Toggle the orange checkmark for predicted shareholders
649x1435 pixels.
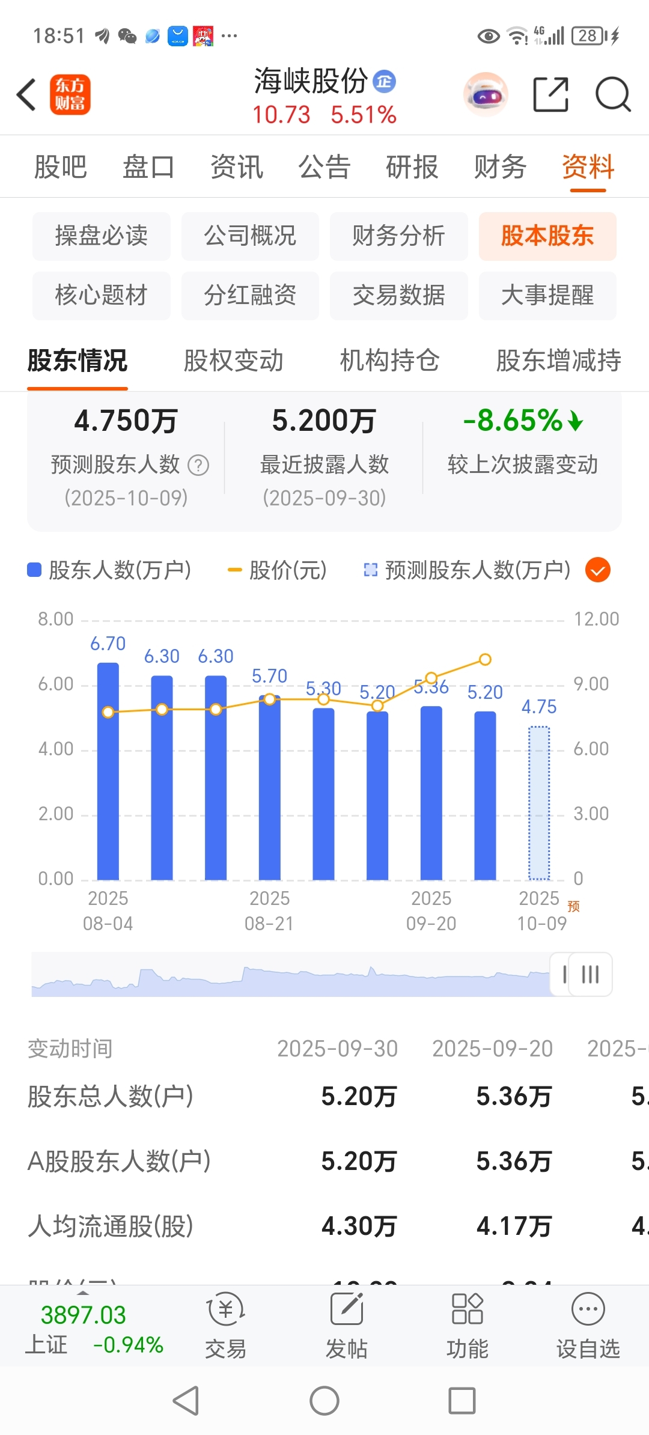click(598, 570)
